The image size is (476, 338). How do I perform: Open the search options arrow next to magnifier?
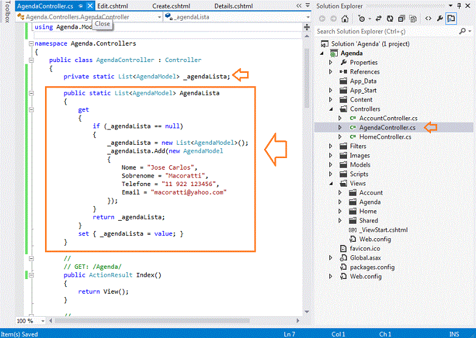(470, 31)
